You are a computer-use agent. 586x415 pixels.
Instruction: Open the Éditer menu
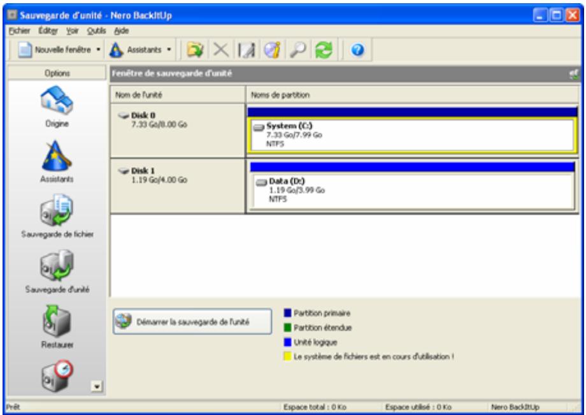click(48, 31)
